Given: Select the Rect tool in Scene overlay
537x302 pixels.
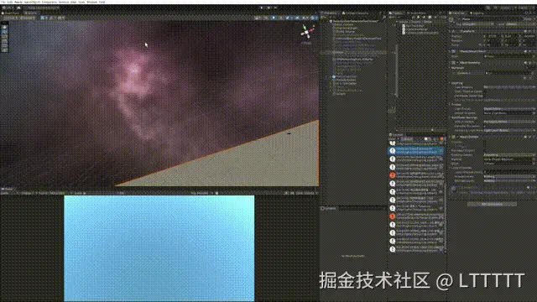Looking at the screenshot, I should (4, 44).
